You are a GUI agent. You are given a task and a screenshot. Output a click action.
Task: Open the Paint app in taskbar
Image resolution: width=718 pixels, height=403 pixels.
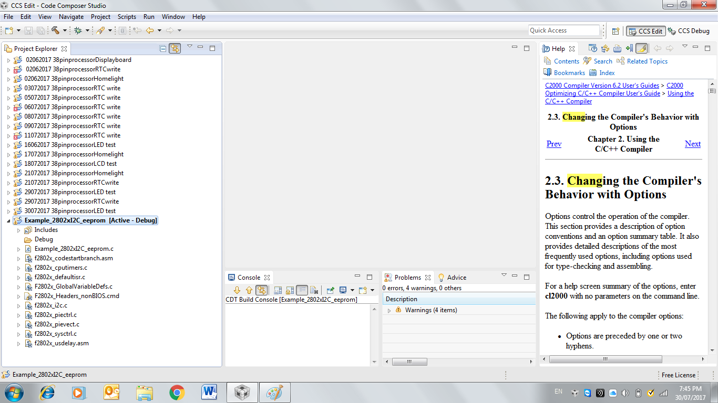pos(274,392)
